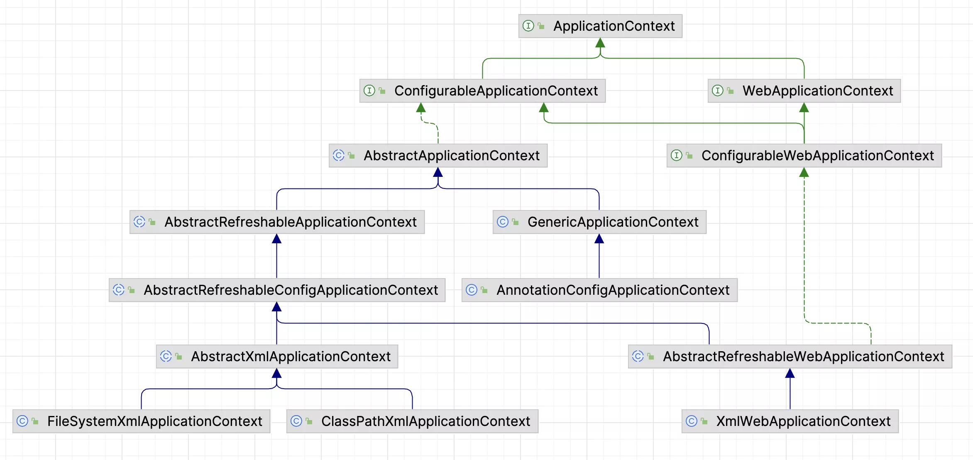The height and width of the screenshot is (460, 973).
Task: Click the public visibility icon on ConfigurableApplicationContext
Action: pos(382,91)
